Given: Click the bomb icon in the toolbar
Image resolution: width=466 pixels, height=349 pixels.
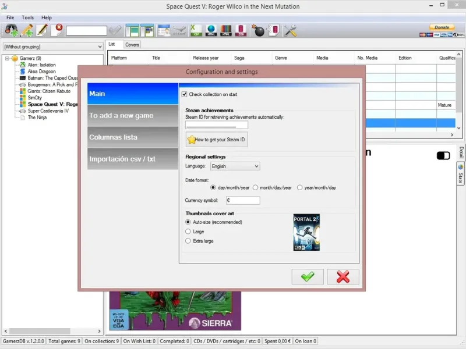Looking at the screenshot, I should 258,30.
